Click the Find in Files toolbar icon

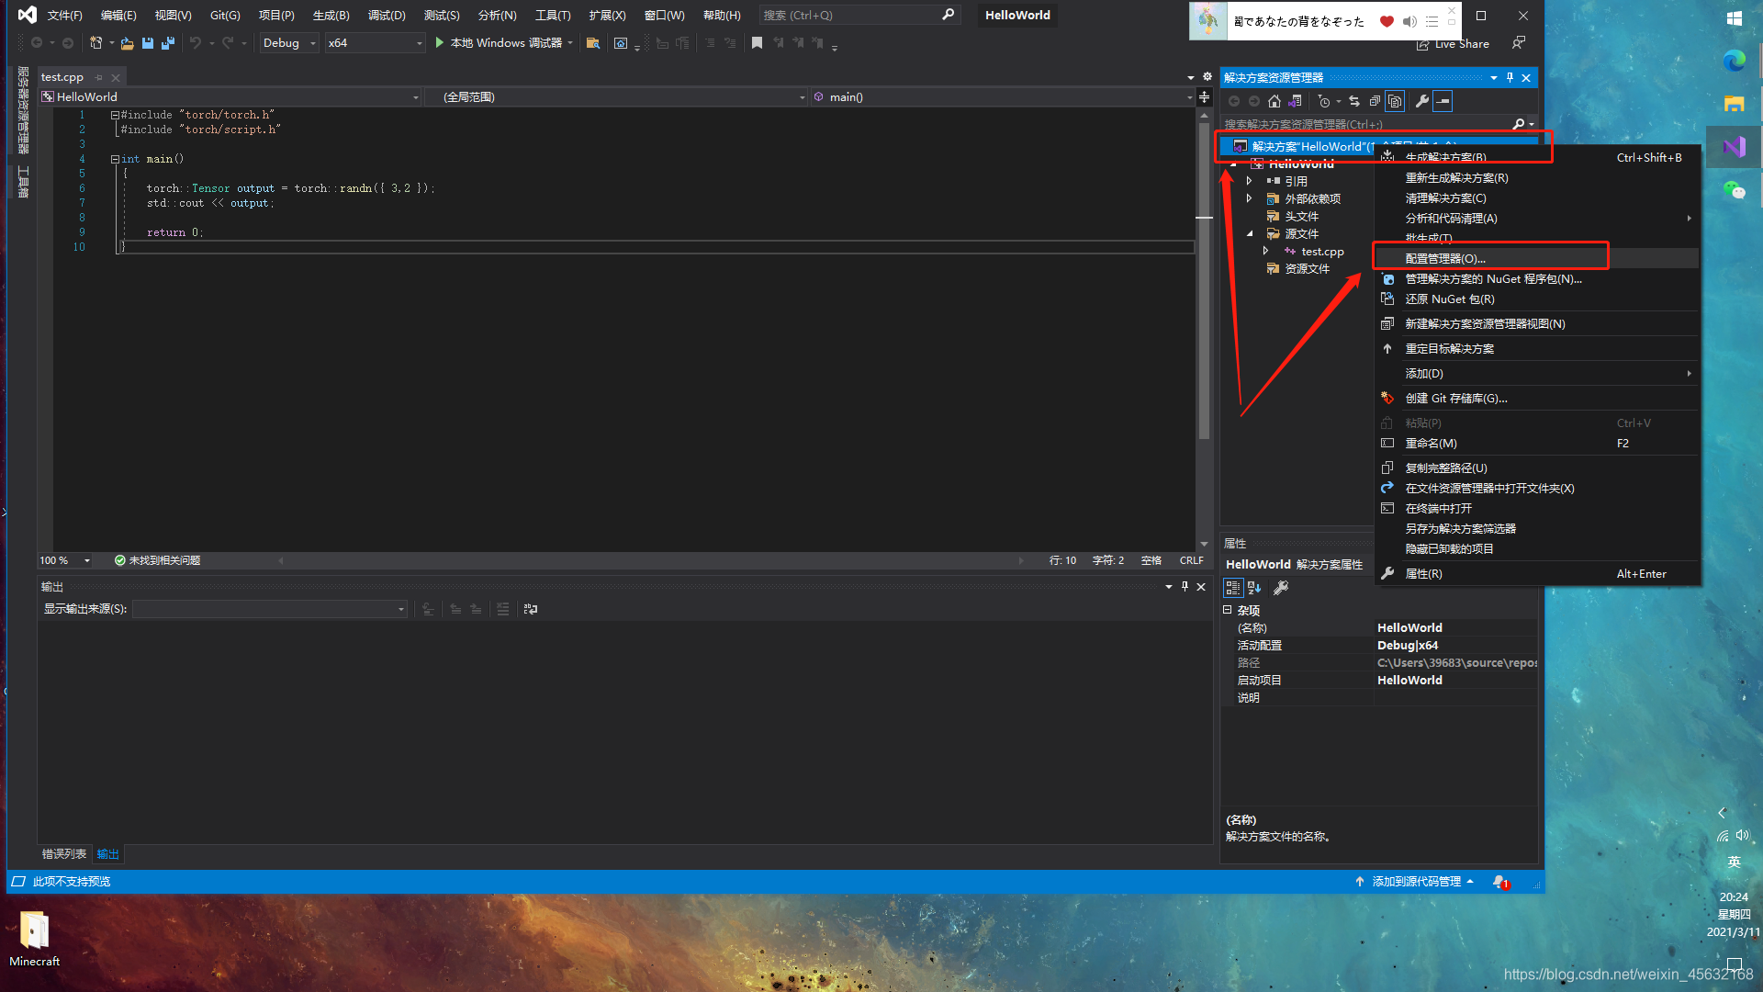tap(593, 43)
